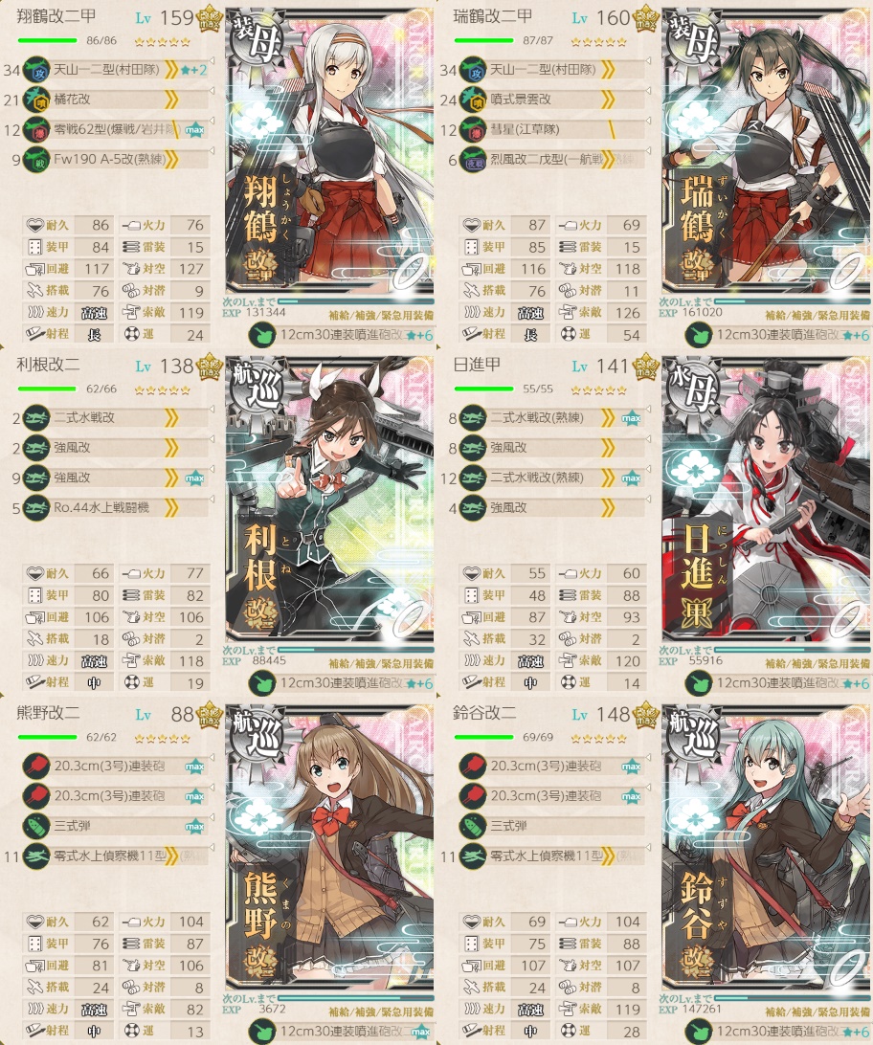Screen dimensions: 873x1045
Task: Click Tone's green HP bar 62/66
Action: click(47, 389)
